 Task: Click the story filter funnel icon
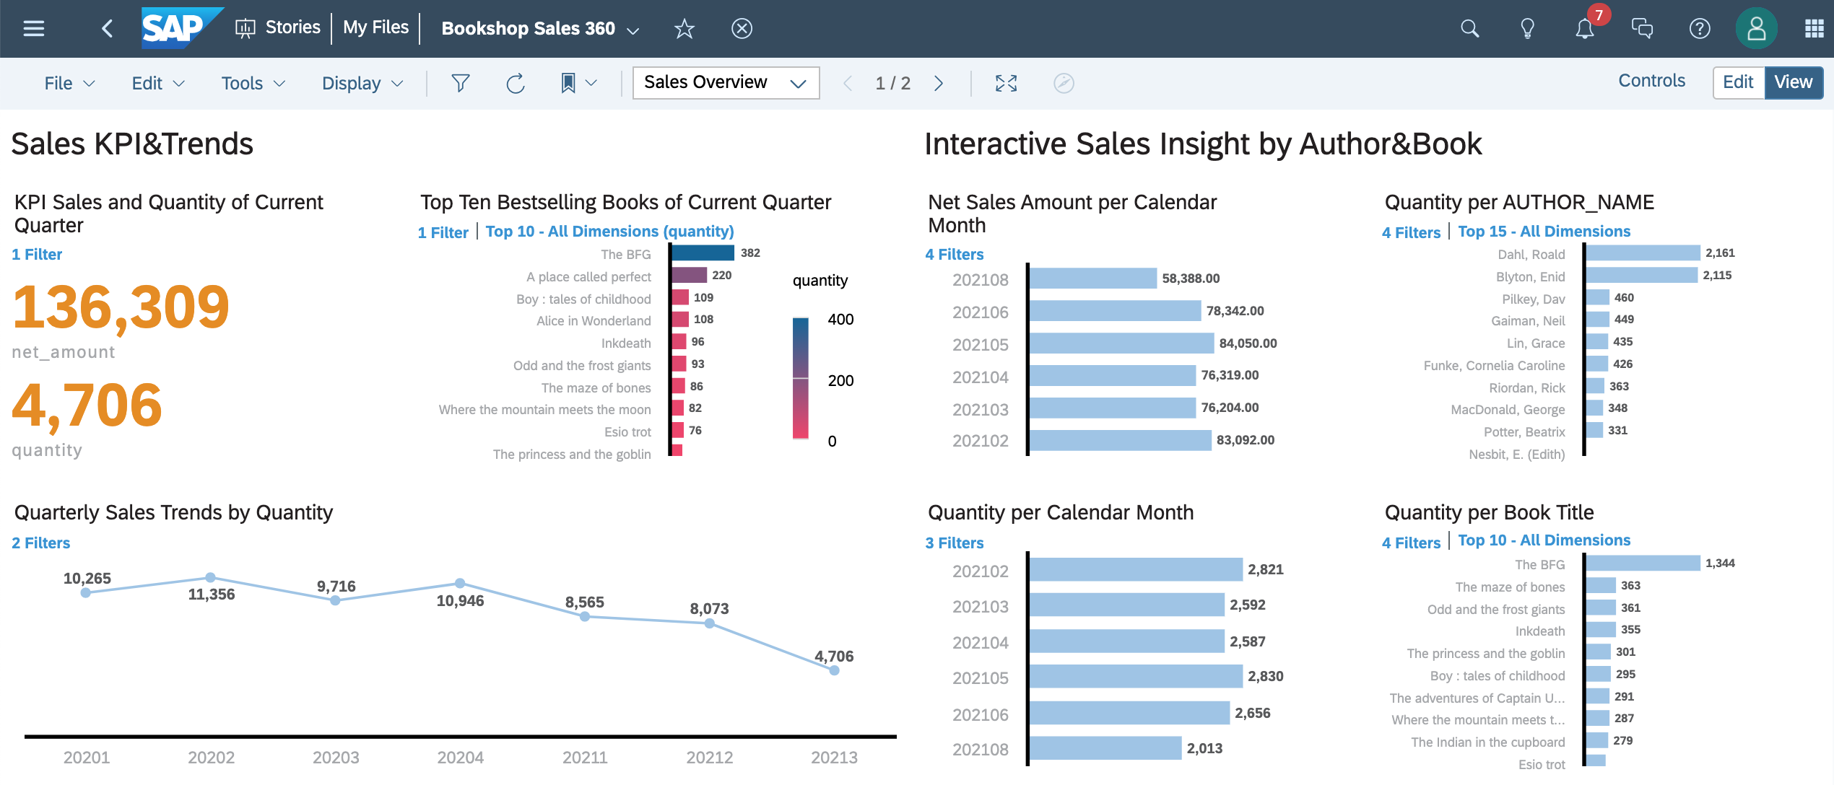(x=460, y=83)
